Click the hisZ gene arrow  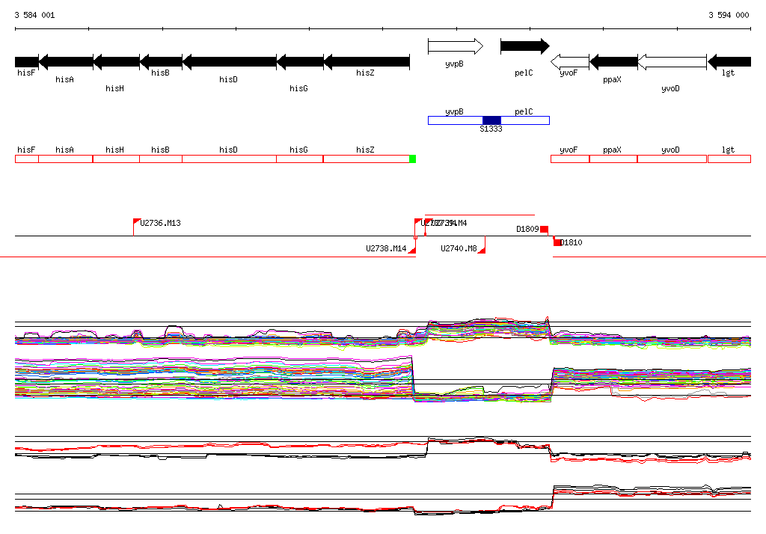(366, 61)
